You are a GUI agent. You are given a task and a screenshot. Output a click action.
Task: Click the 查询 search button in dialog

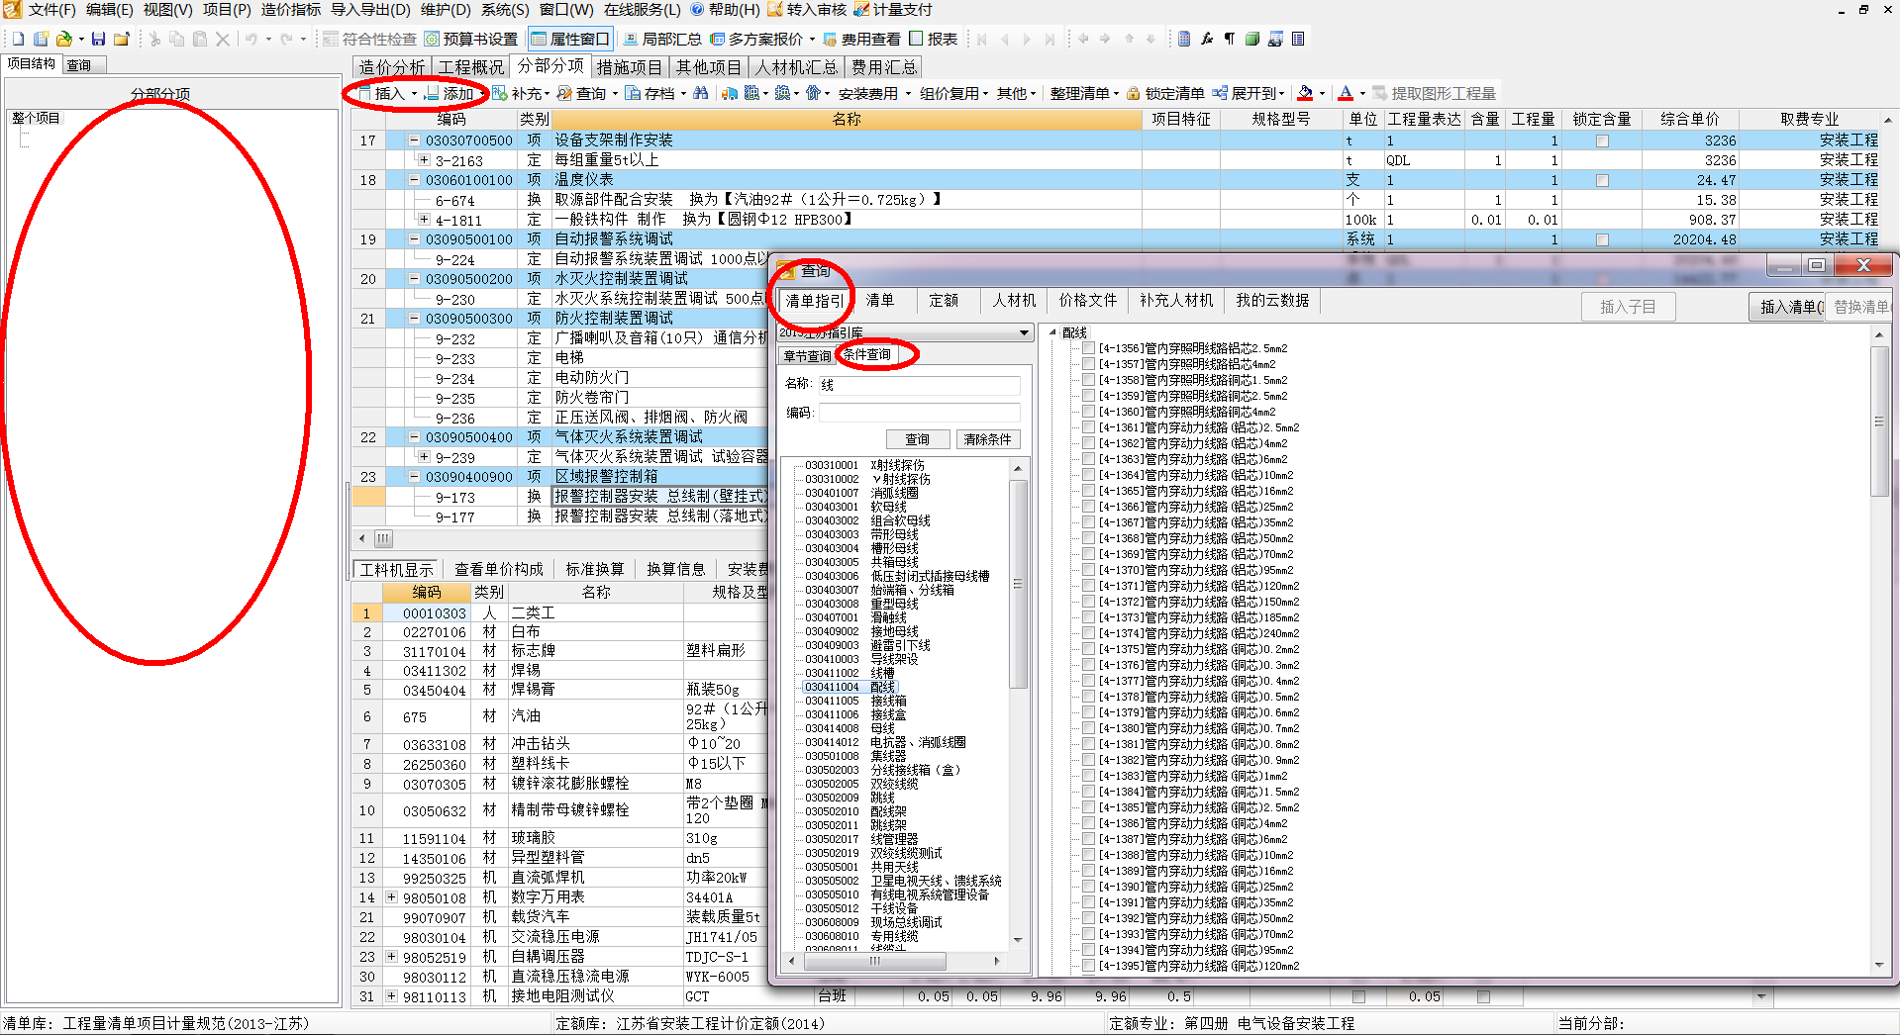[918, 439]
